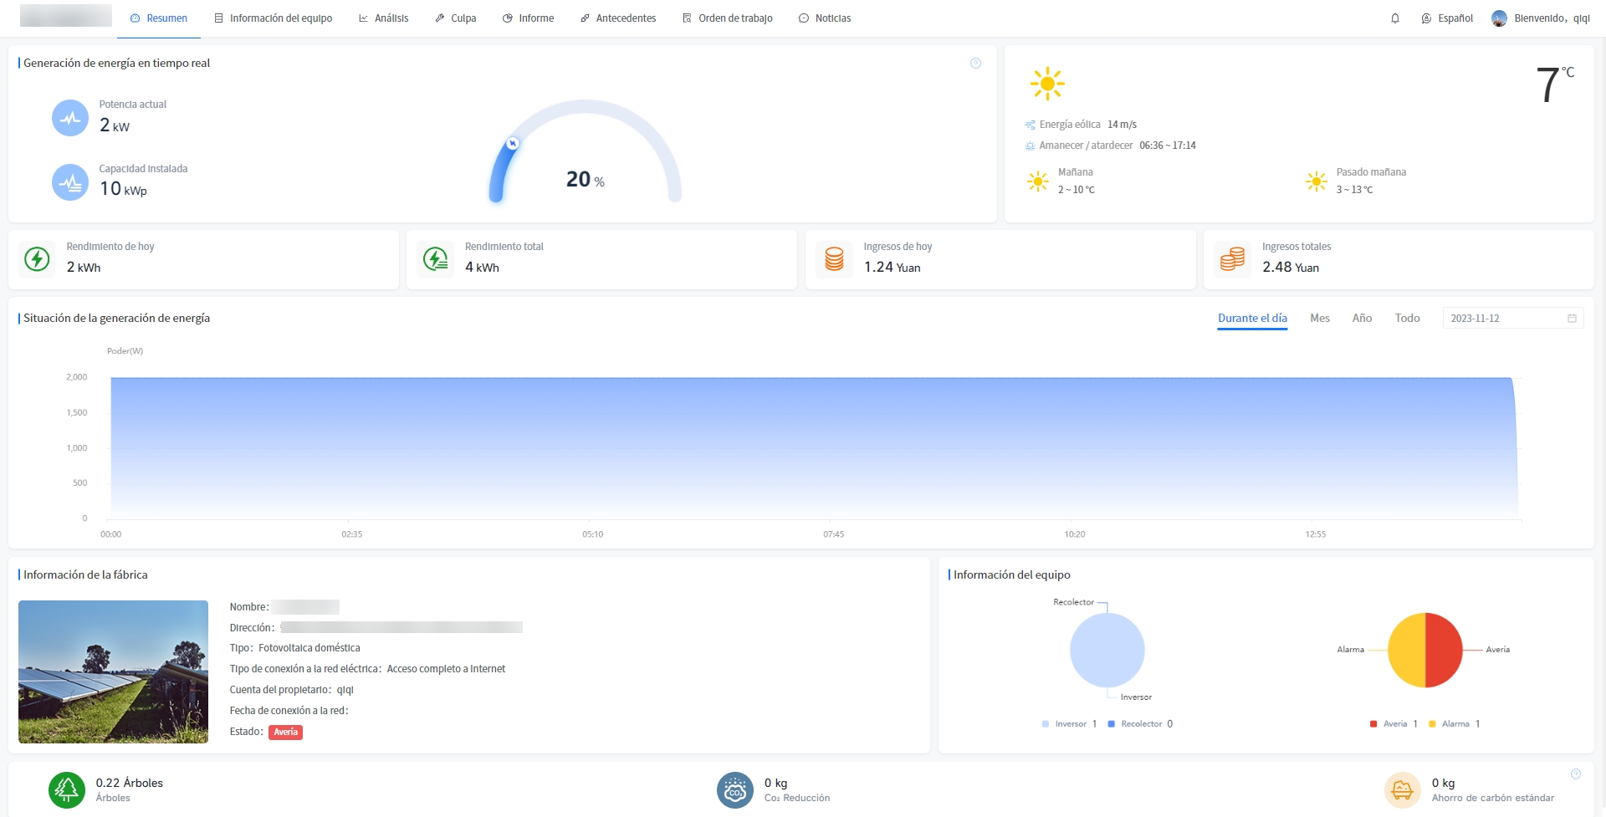
Task: Click the Capacidad instalada icon
Action: point(70,182)
